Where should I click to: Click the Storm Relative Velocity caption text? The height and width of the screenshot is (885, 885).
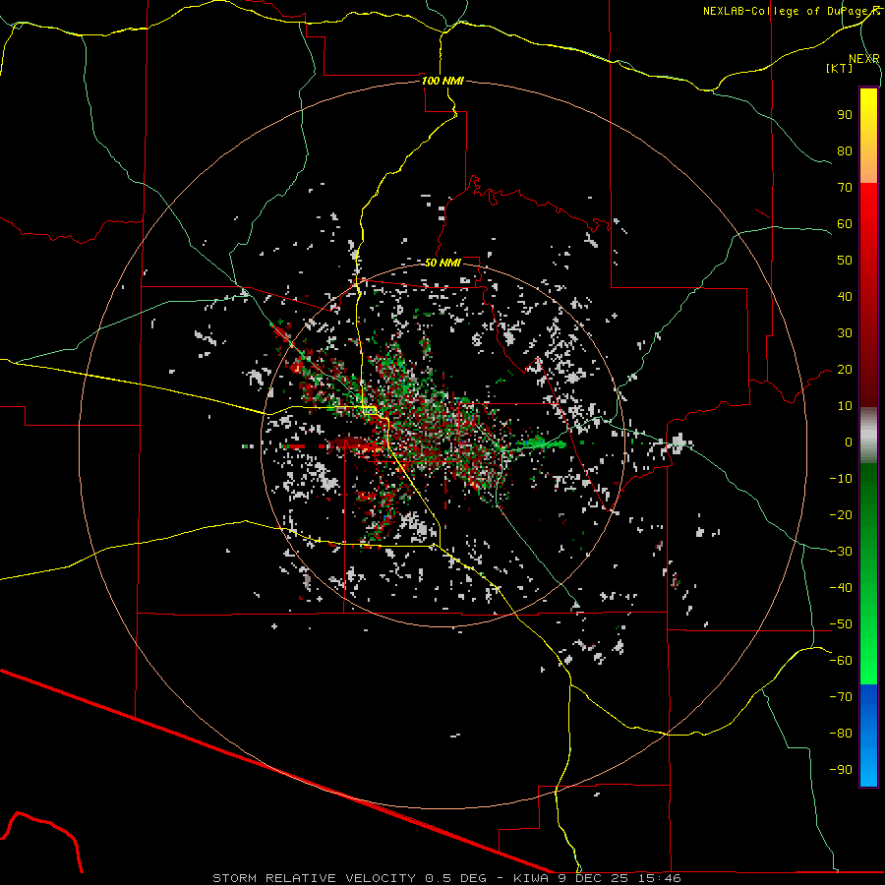click(446, 878)
